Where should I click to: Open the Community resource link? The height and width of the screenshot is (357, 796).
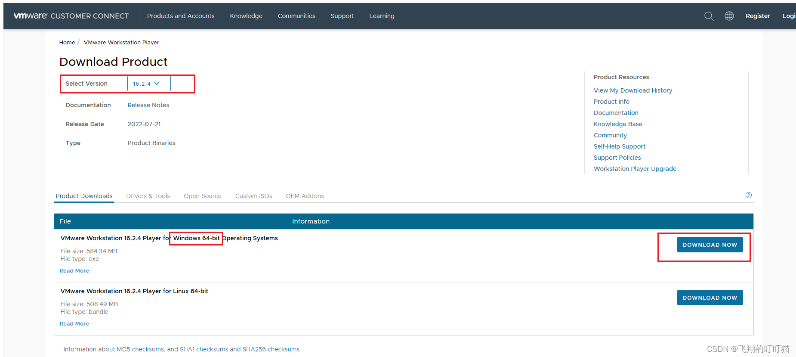point(610,135)
